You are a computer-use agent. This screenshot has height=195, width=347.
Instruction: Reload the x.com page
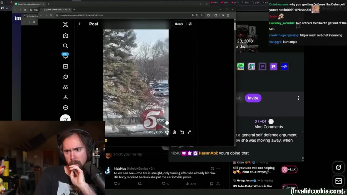pos(51,15)
